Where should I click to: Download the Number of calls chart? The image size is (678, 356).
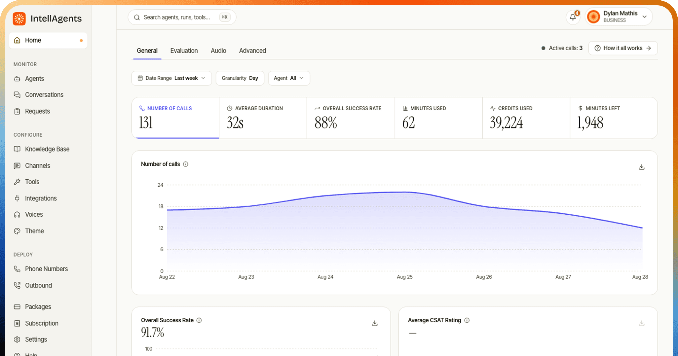click(x=642, y=167)
